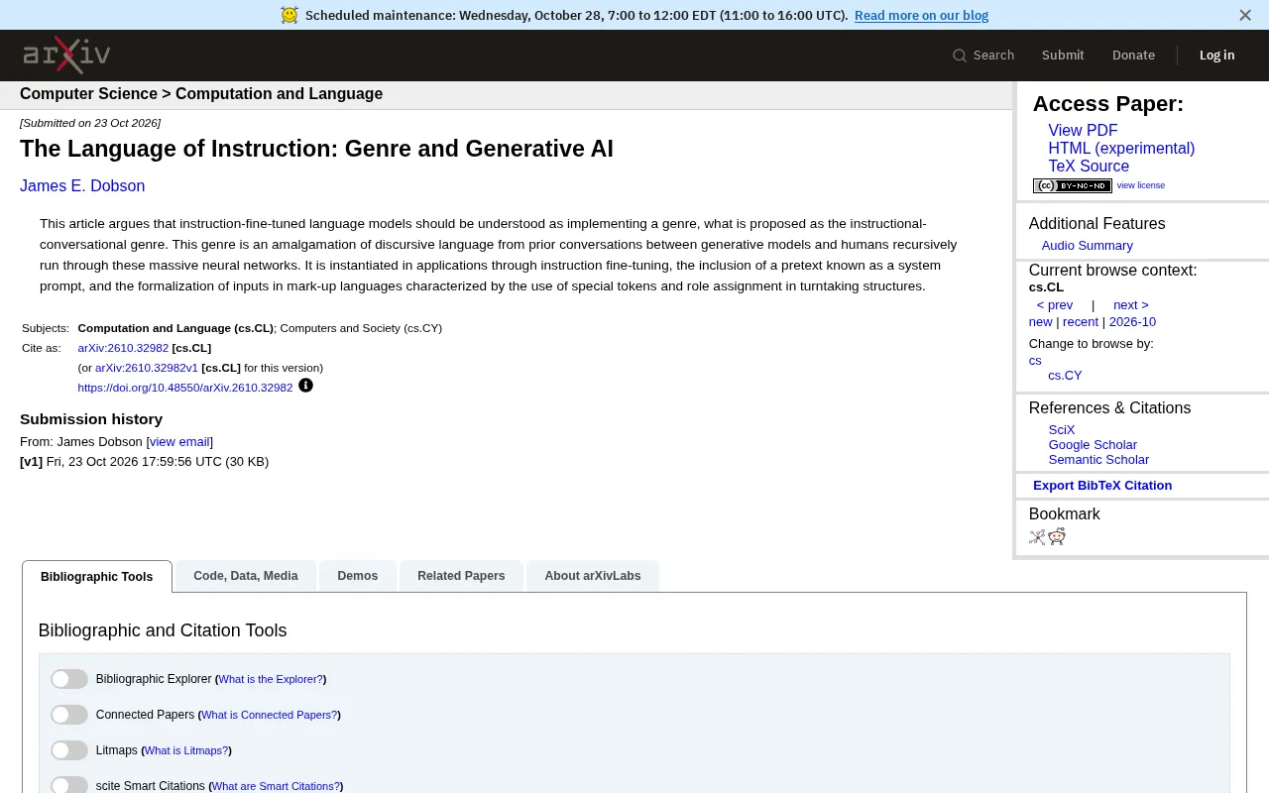
Task: Open Read more on our blog
Action: [x=921, y=15]
